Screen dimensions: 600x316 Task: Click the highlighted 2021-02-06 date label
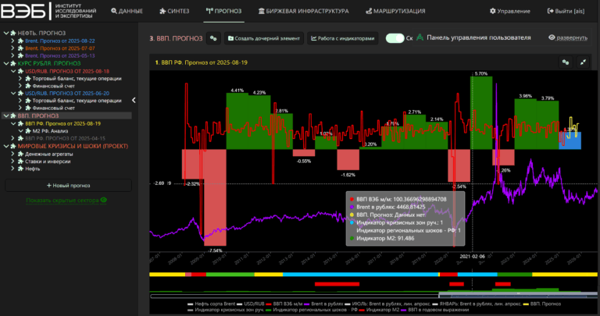pos(472,257)
